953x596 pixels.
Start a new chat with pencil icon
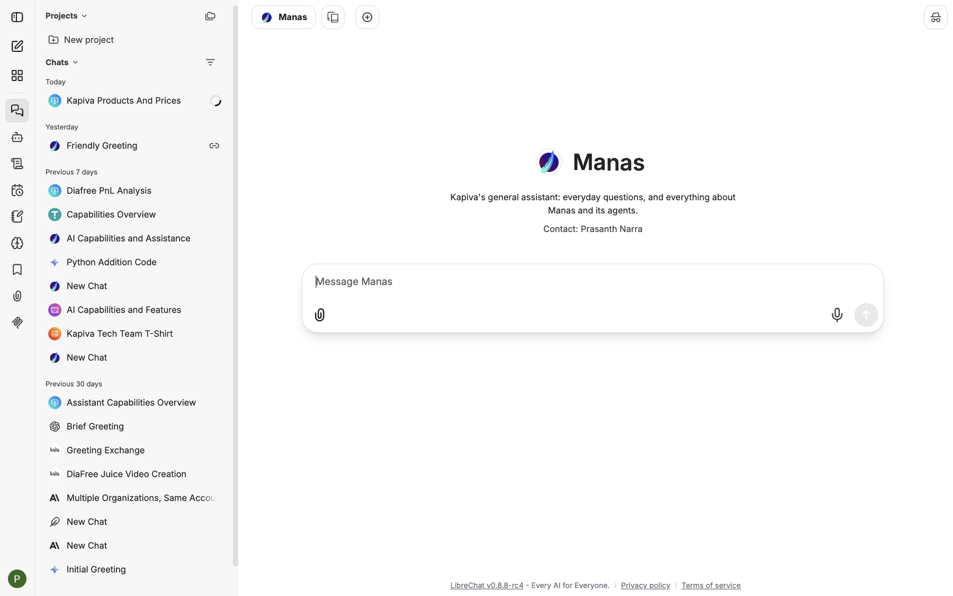[x=17, y=46]
